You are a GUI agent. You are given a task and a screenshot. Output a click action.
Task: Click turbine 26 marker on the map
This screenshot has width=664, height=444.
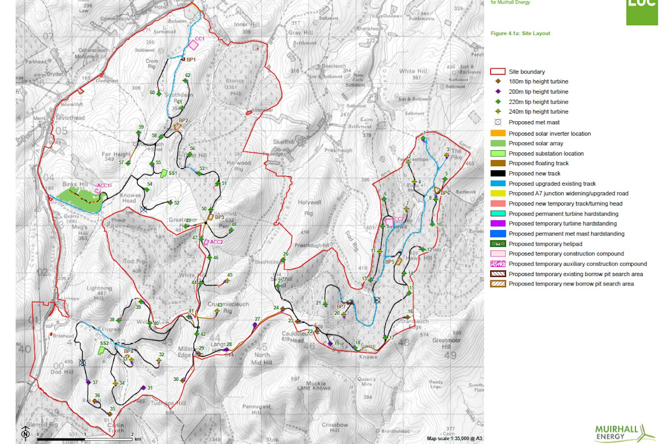283,260
